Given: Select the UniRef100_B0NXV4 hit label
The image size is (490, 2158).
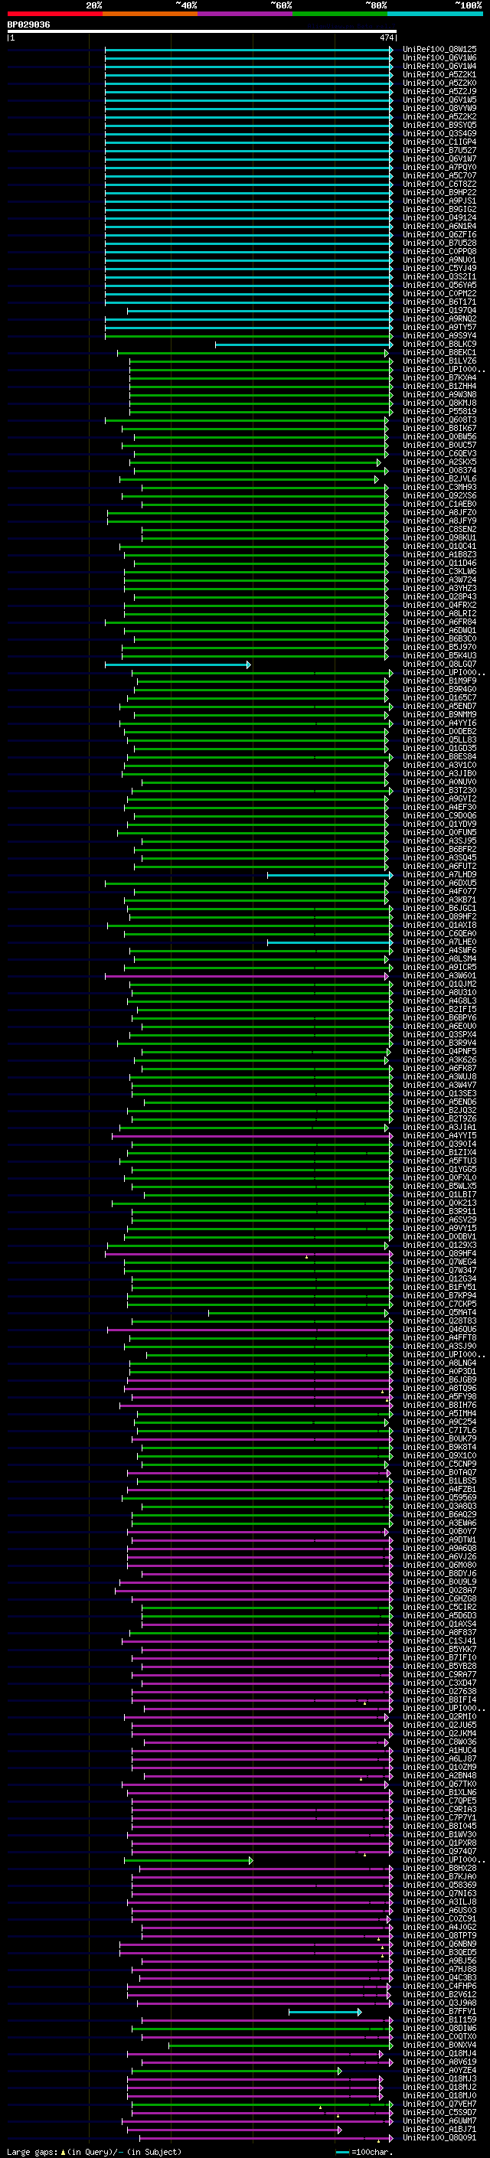Looking at the screenshot, I should [439, 2045].
